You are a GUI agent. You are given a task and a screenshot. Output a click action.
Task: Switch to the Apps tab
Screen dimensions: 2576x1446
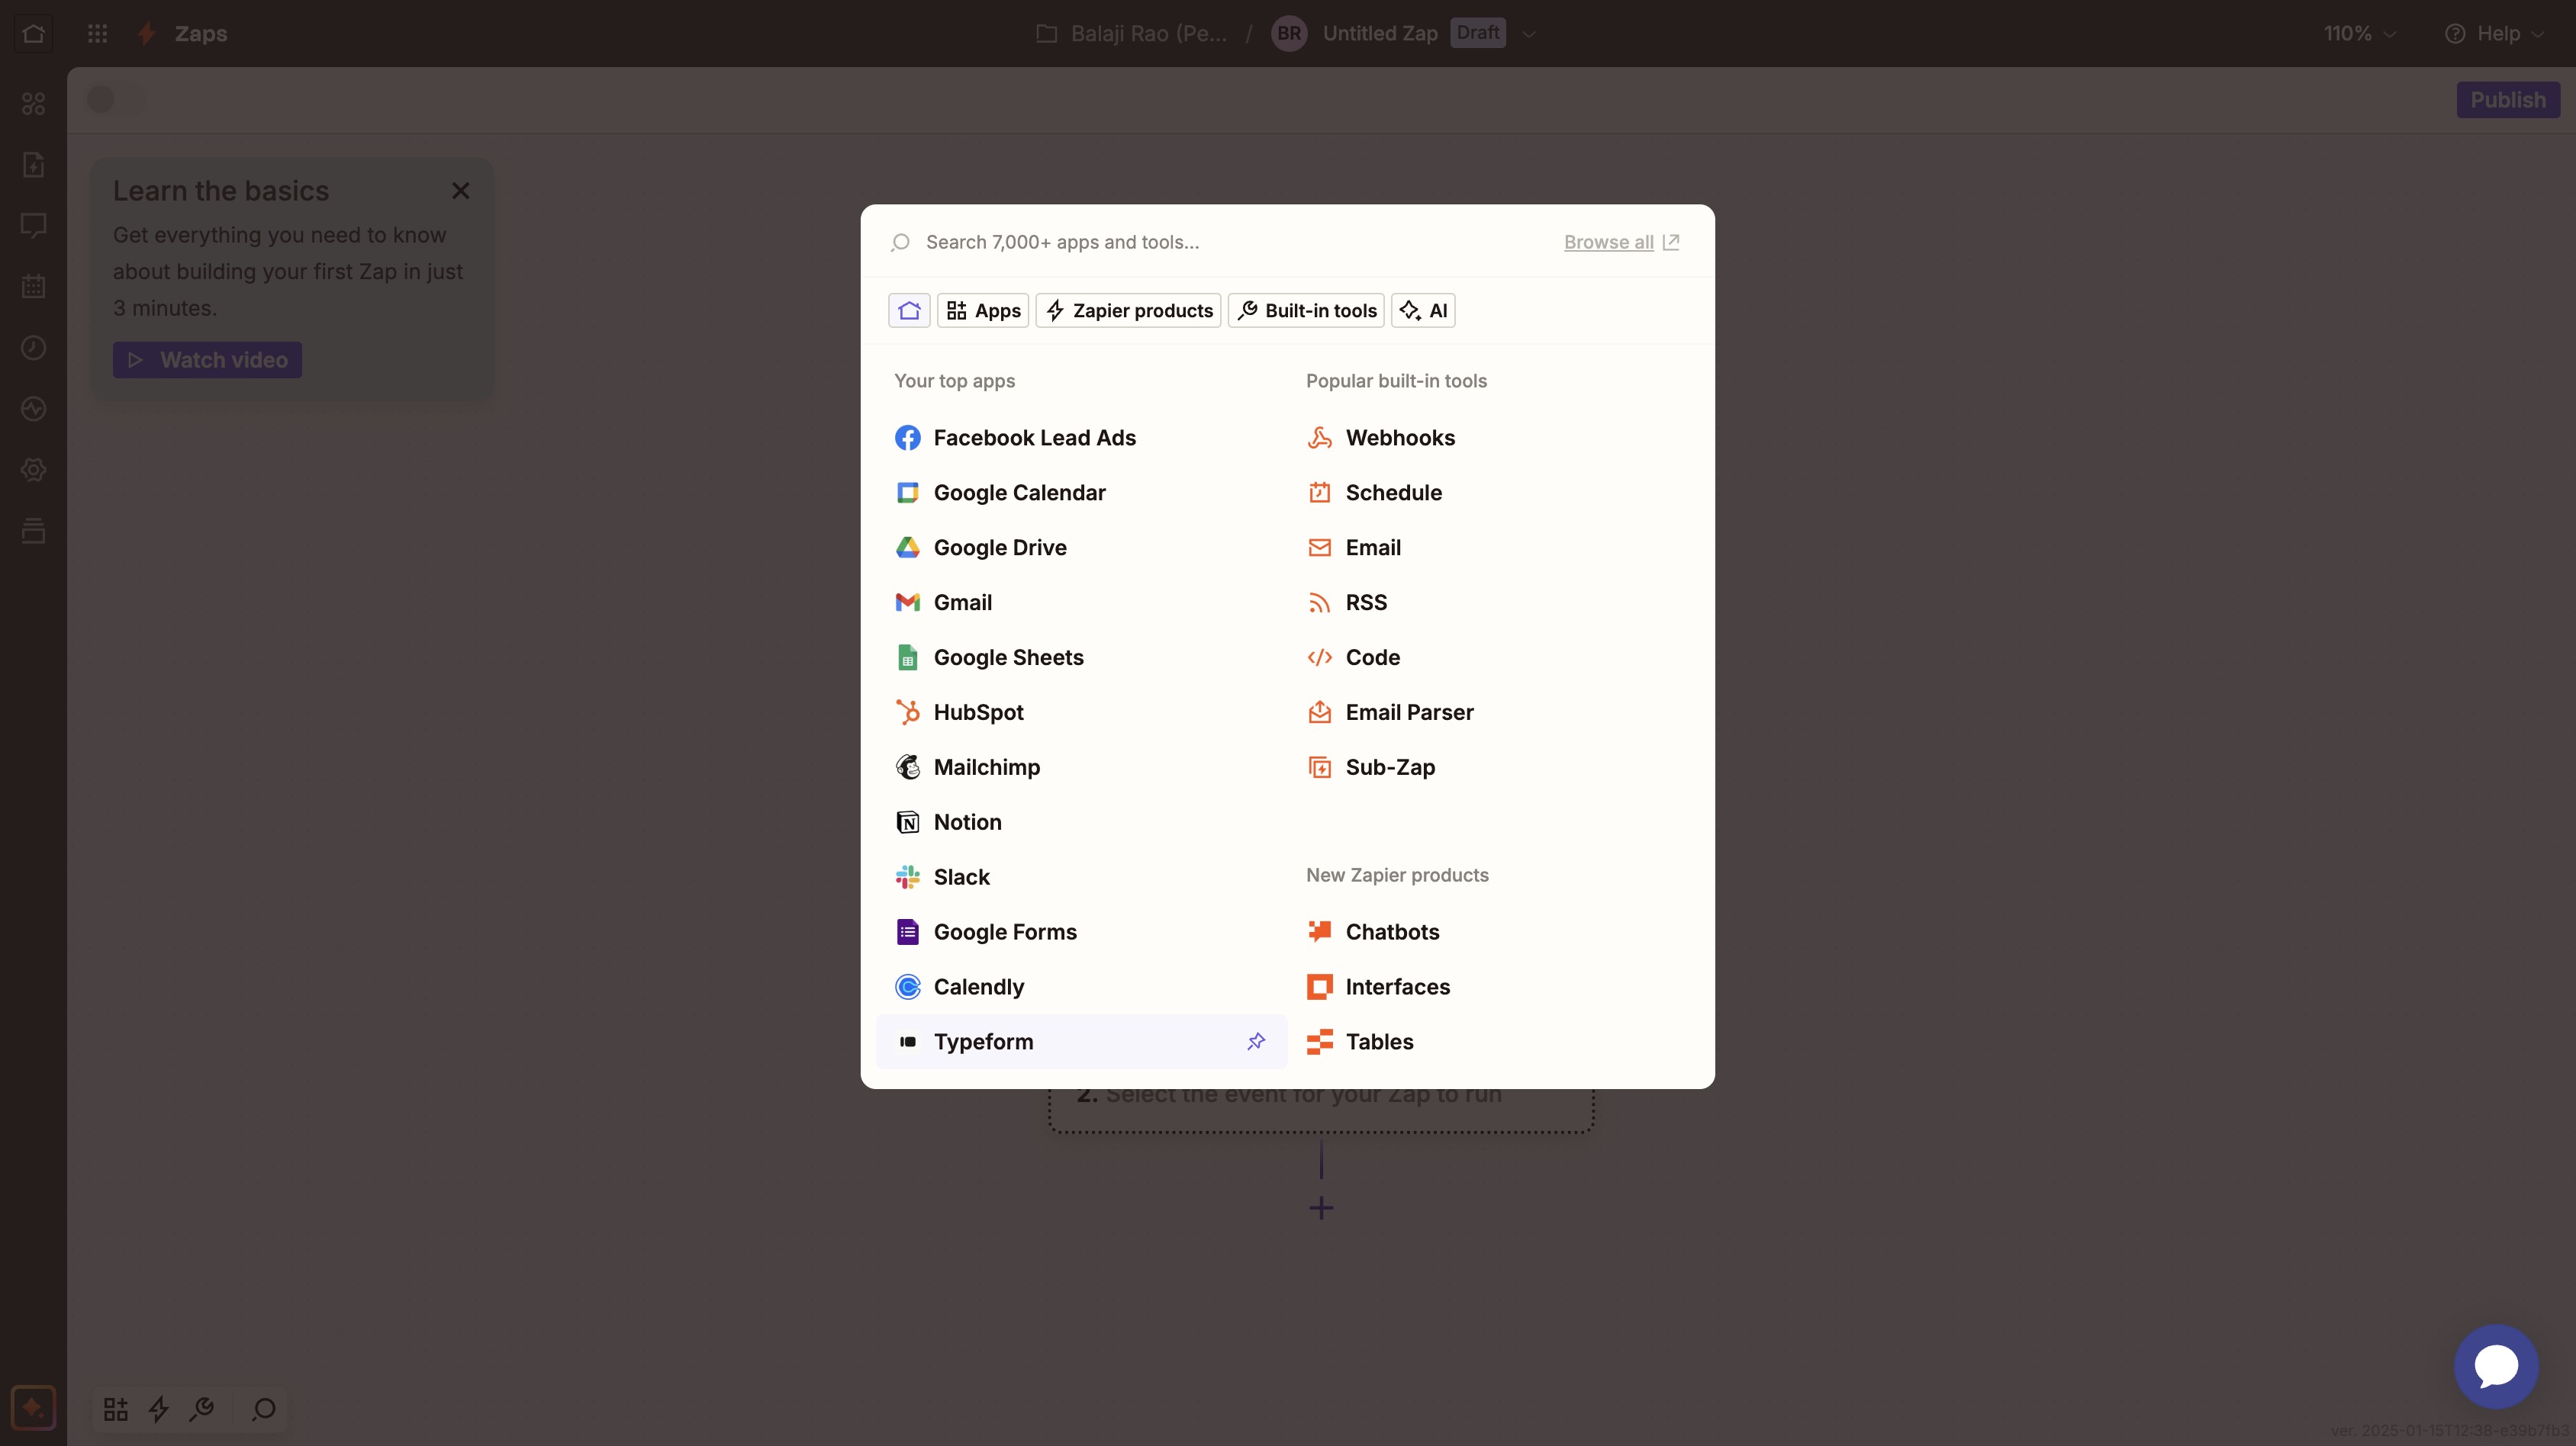(x=983, y=311)
